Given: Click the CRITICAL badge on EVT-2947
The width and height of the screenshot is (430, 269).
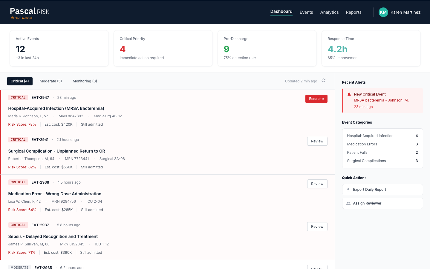Looking at the screenshot, I should click(x=18, y=97).
